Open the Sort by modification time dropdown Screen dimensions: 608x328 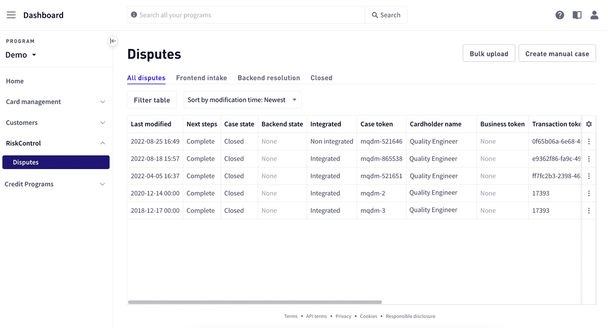click(x=242, y=99)
